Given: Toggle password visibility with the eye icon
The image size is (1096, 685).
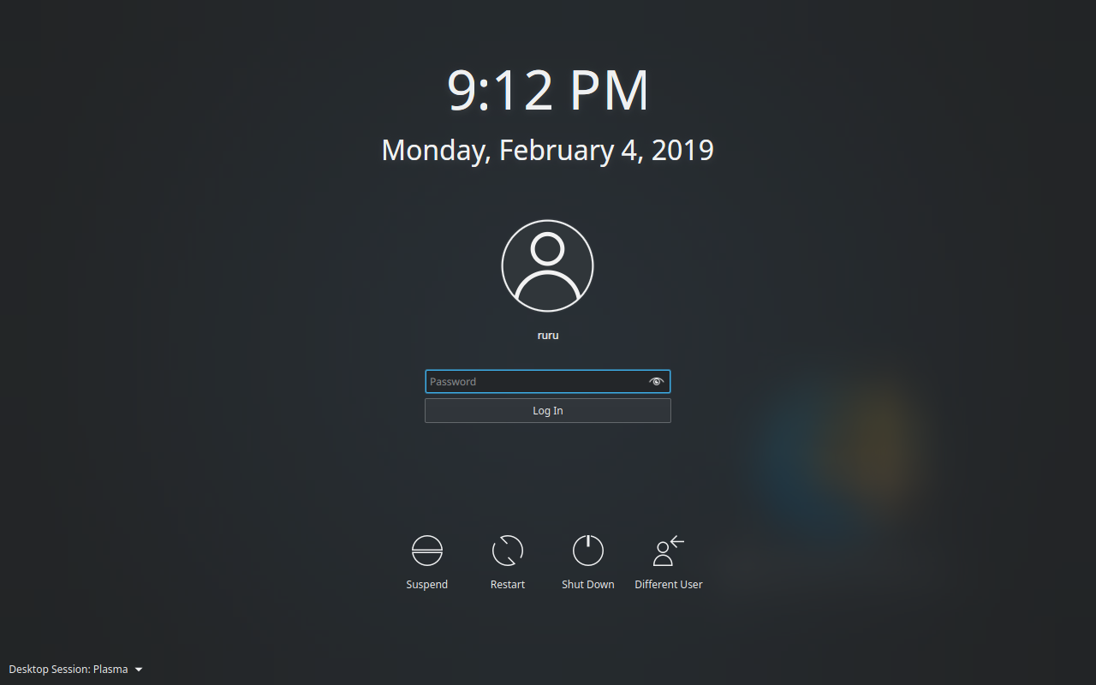Looking at the screenshot, I should tap(657, 382).
